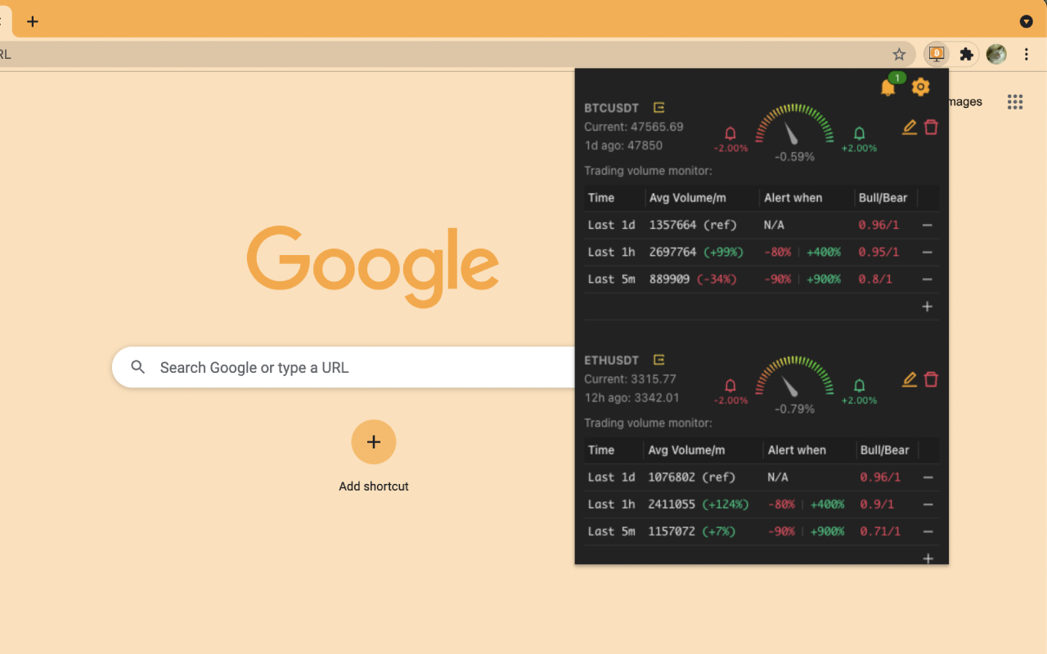Image resolution: width=1047 pixels, height=654 pixels.
Task: Click the Google logo
Action: tap(373, 266)
